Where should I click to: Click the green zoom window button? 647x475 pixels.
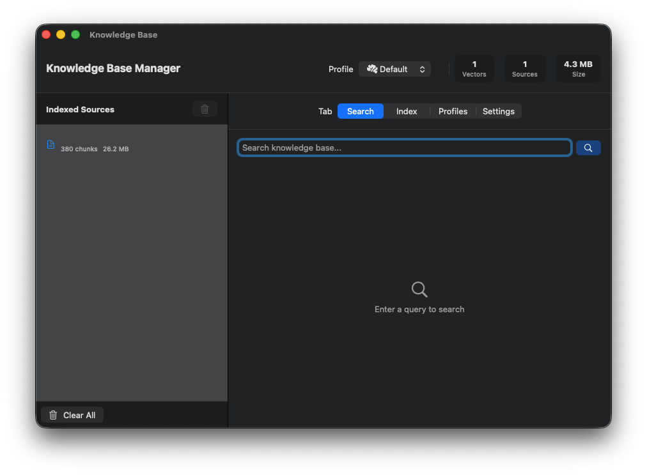pyautogui.click(x=75, y=34)
